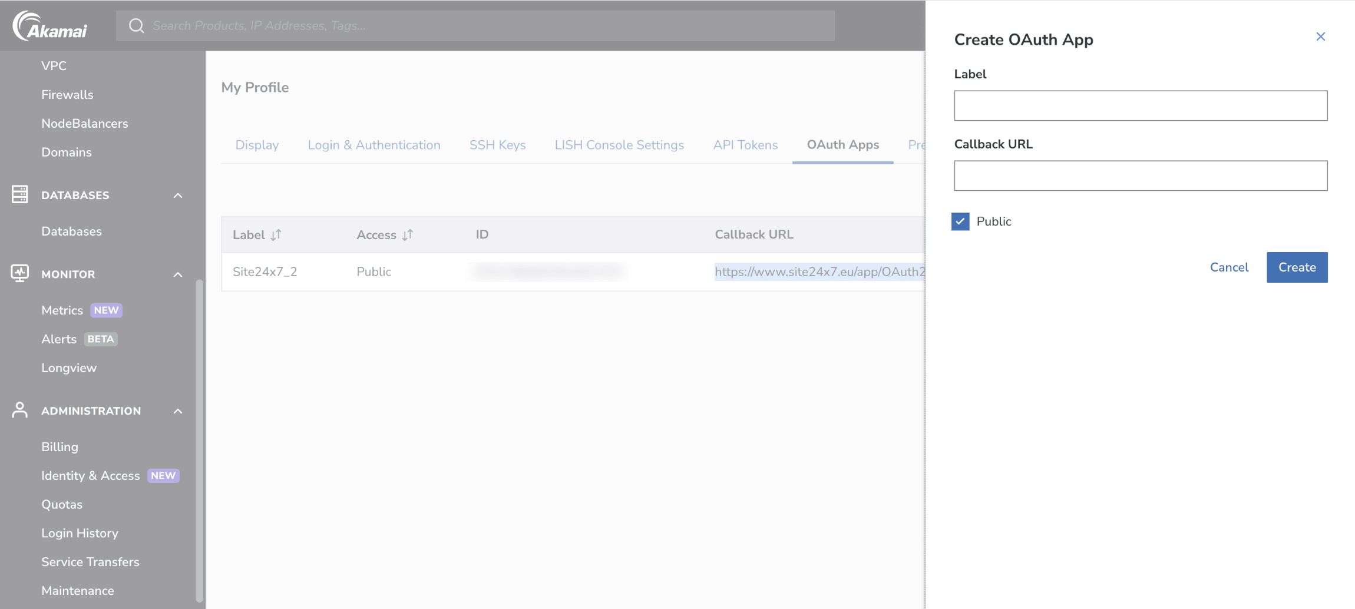Click the search magnifier icon

click(137, 26)
